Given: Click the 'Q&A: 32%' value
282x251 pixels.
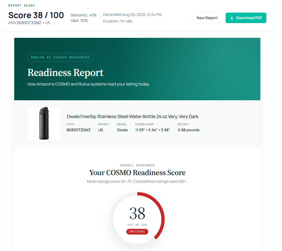Looking at the screenshot, I should [x=79, y=21].
